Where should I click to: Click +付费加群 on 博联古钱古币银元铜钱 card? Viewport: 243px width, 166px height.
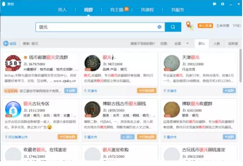click(x=146, y=137)
